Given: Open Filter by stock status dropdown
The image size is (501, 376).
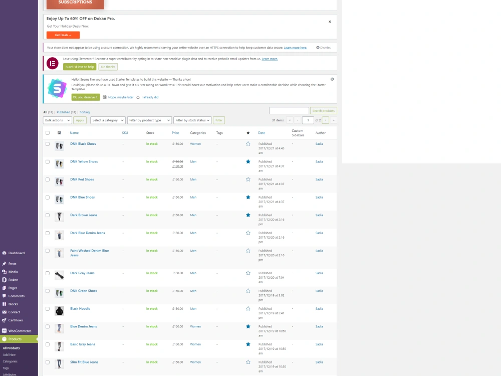Looking at the screenshot, I should [x=192, y=120].
